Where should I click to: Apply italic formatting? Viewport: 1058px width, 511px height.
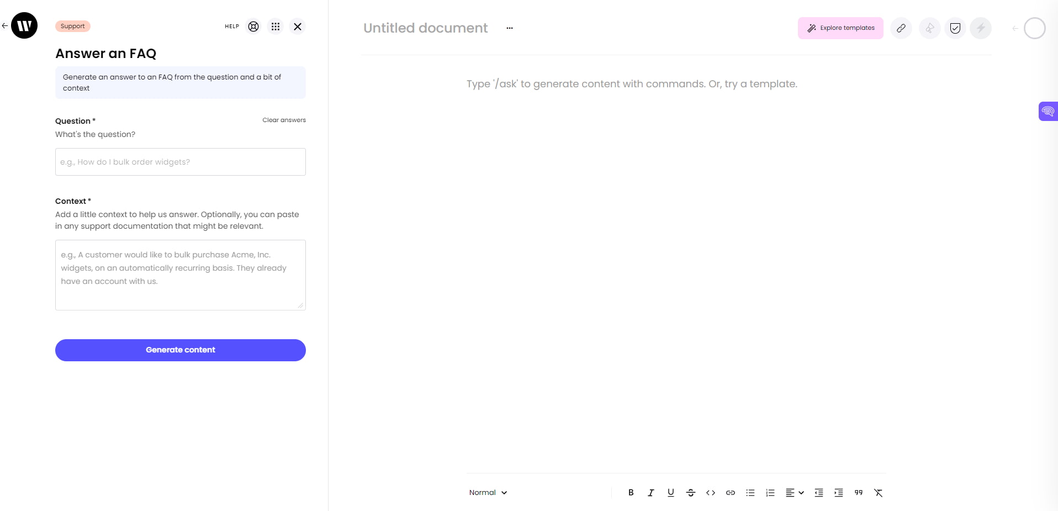(650, 492)
